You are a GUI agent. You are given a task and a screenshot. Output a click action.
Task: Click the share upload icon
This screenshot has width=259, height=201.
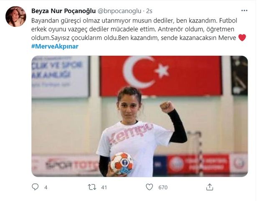[210, 187]
